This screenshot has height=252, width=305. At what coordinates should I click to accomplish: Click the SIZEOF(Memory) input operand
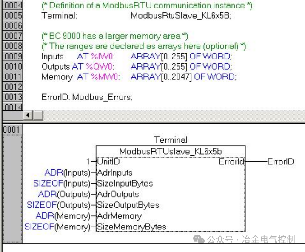tap(57, 227)
